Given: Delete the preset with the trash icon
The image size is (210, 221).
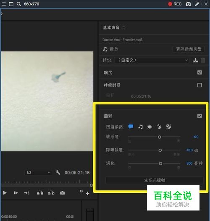Looking at the screenshot, I should tap(203, 61).
